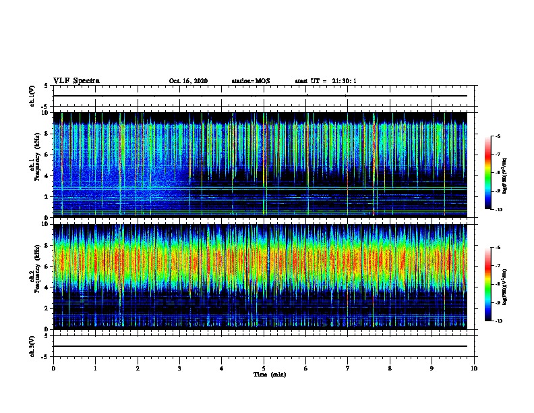Click the "10" tick on the time axis
Viewport: 534px width, 413px height.
pos(474,368)
